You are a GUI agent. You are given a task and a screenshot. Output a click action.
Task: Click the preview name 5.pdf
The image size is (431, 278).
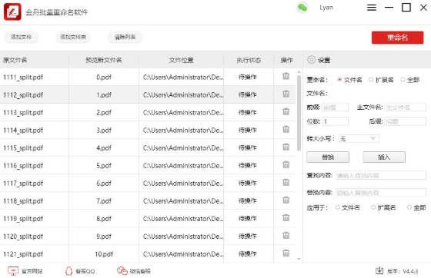click(x=104, y=166)
